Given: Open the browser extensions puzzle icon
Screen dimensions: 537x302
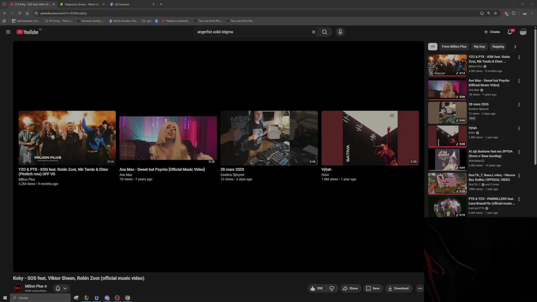Looking at the screenshot, I should (514, 13).
